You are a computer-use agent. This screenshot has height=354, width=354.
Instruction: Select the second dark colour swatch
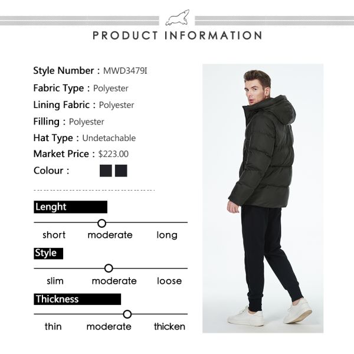click(121, 171)
